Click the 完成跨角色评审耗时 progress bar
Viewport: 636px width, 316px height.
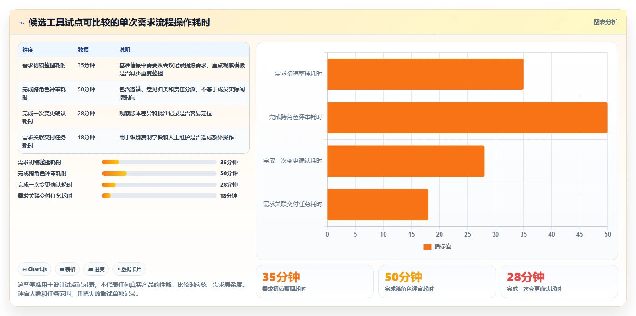(159, 173)
